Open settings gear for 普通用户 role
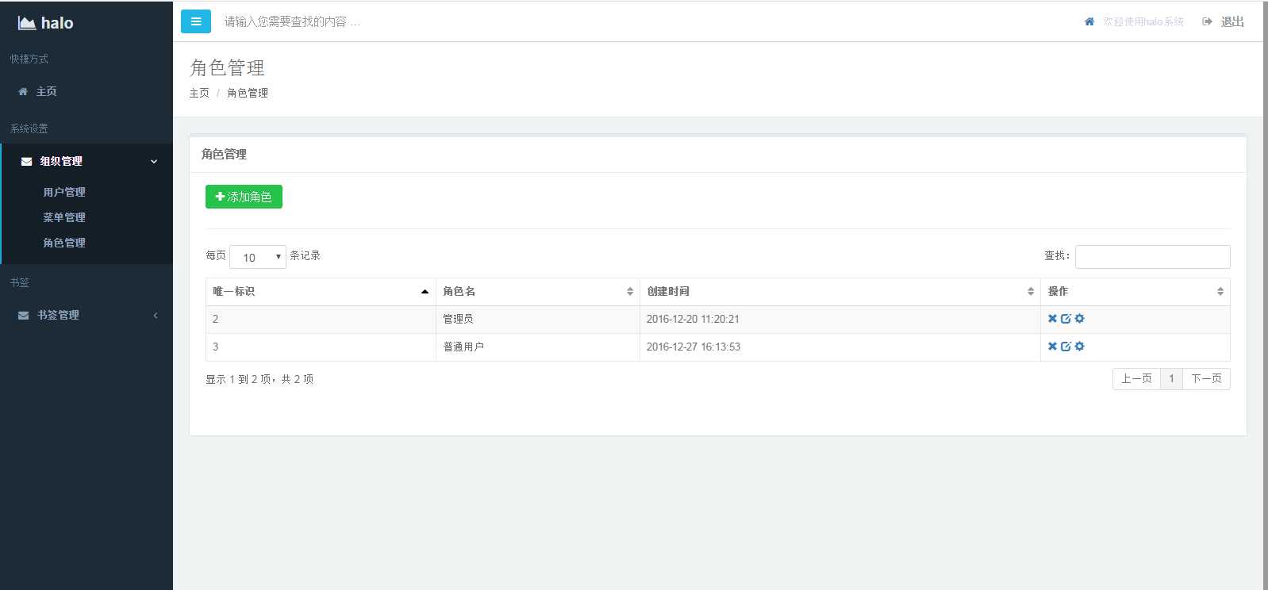Image resolution: width=1268 pixels, height=590 pixels. tap(1079, 346)
